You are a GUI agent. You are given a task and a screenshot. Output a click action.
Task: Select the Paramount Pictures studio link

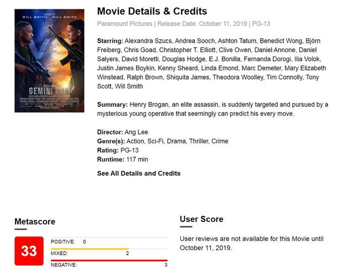click(124, 24)
